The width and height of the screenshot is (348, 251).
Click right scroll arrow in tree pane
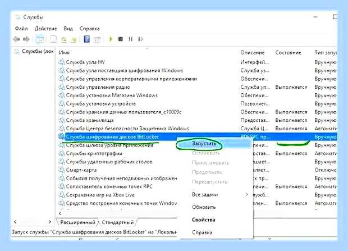coord(50,222)
